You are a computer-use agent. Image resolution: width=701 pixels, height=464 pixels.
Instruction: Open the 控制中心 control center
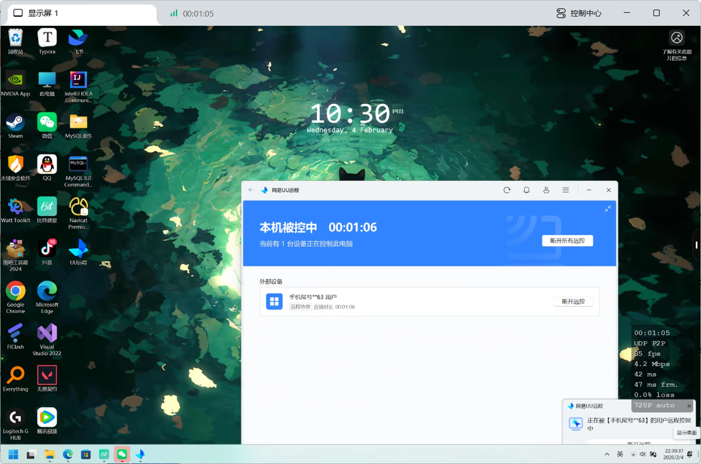579,13
